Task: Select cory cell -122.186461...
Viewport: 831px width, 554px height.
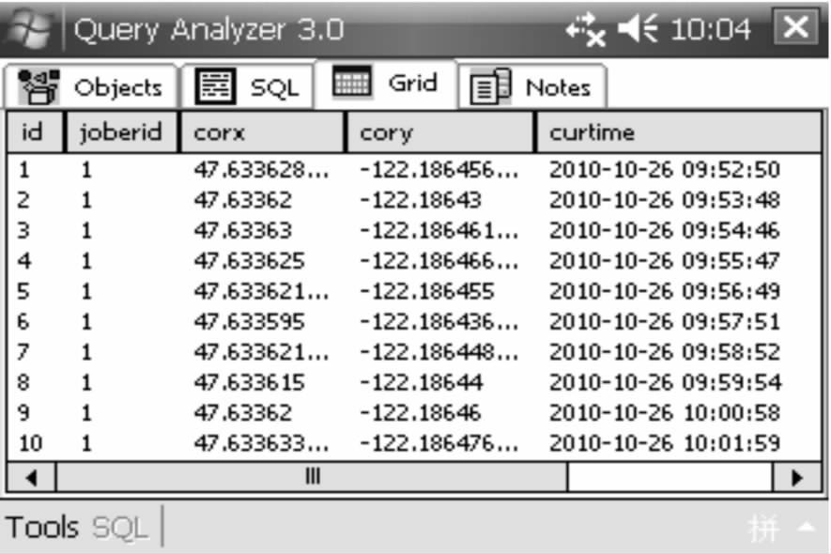Action: click(x=439, y=231)
